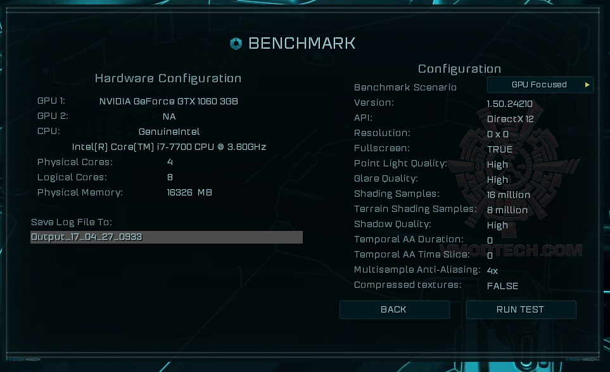Image resolution: width=610 pixels, height=372 pixels.
Task: Click the NVIDIA GeForce GTX 1060 3GB entry
Action: tap(168, 101)
